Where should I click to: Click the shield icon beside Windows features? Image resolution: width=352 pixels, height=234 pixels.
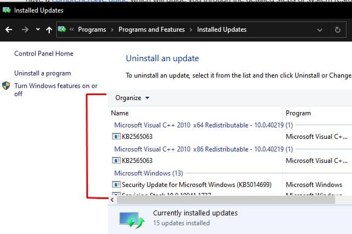pos(6,85)
